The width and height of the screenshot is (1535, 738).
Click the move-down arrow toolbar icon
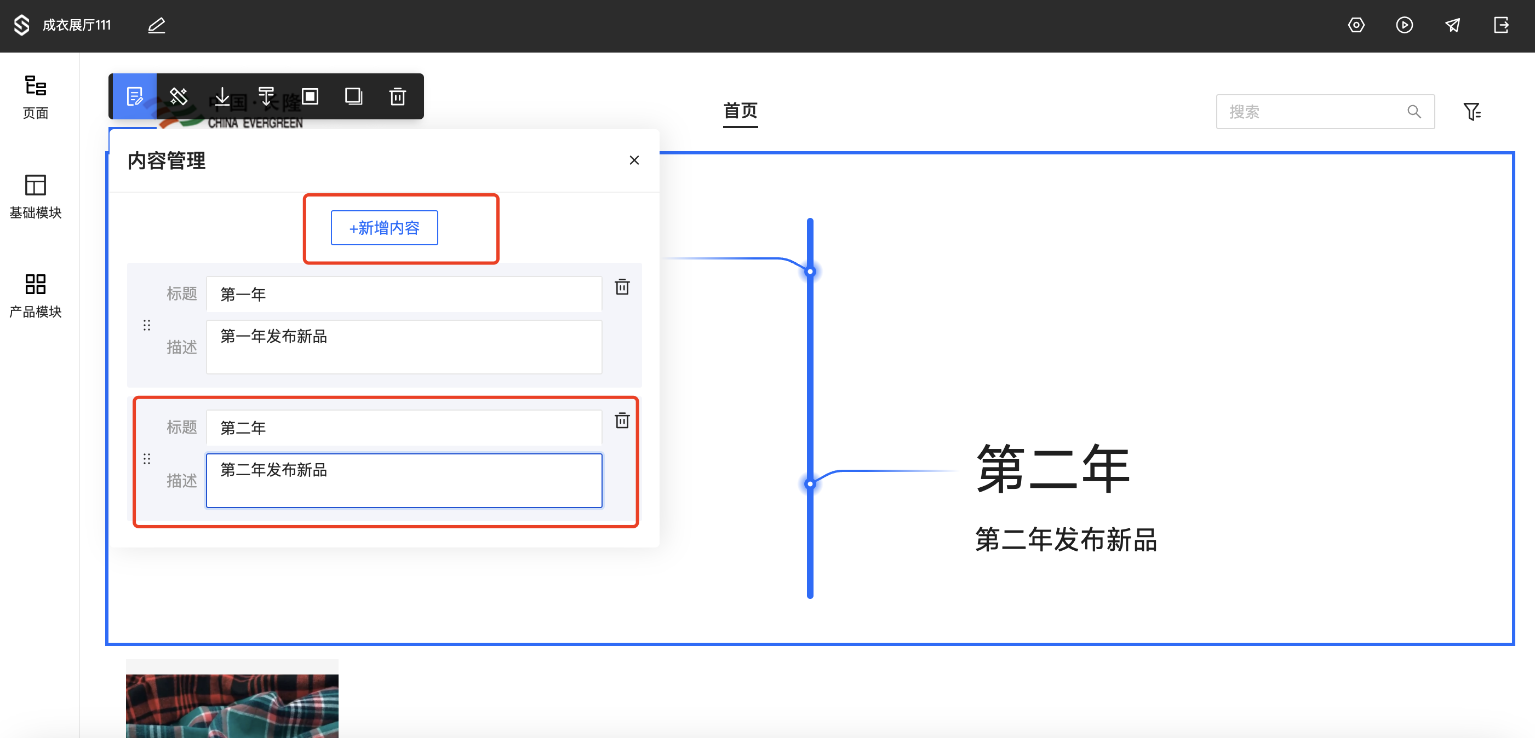pyautogui.click(x=222, y=96)
